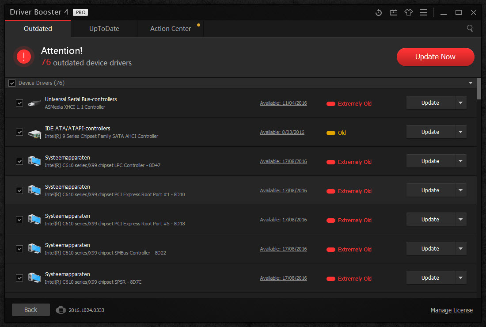Open 'Available: 8/03/2016' driver details link
486x327 pixels.
coord(282,132)
